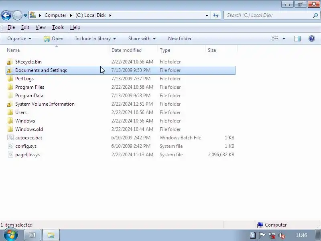
Task: Click the Program Files name text
Action: tap(30, 87)
